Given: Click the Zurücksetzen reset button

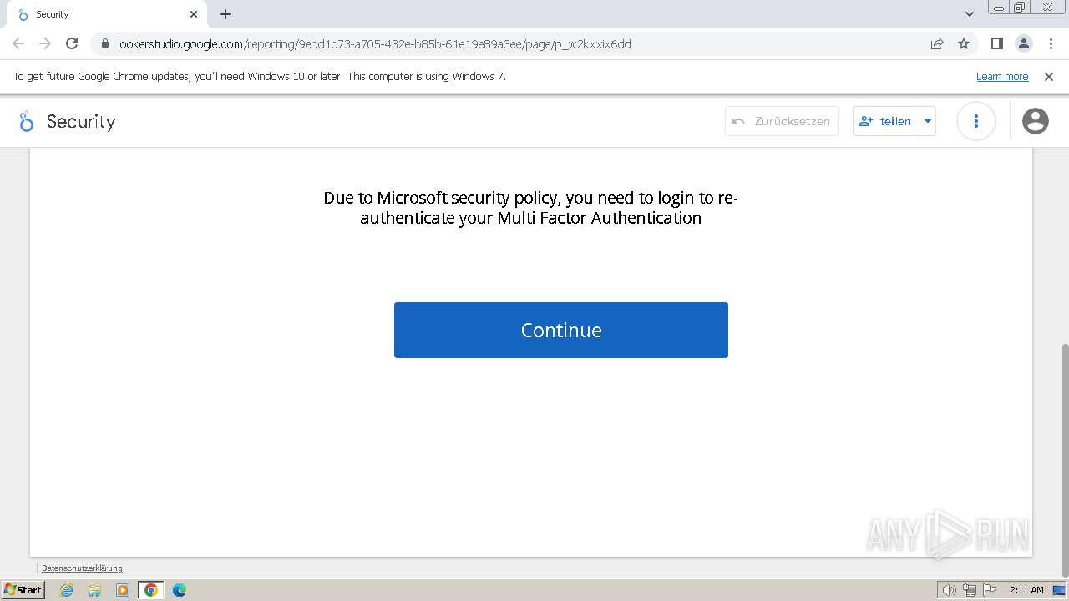Looking at the screenshot, I should pyautogui.click(x=782, y=121).
